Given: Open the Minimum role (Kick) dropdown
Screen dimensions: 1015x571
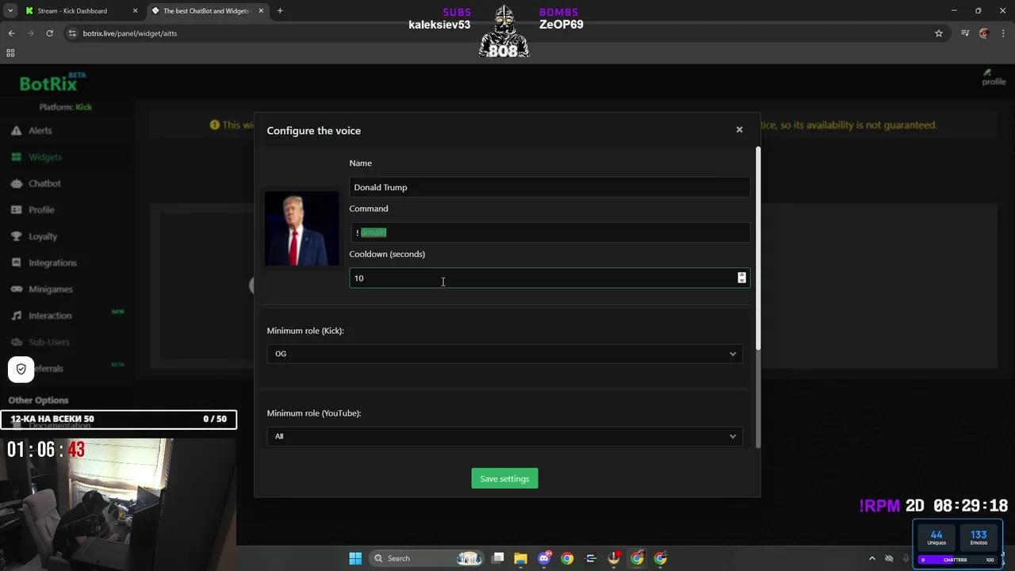Looking at the screenshot, I should coord(504,354).
